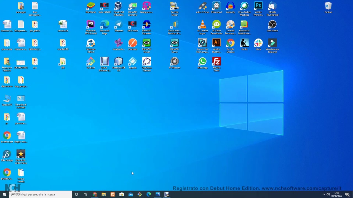The image size is (353, 198).
Task: Select rufus-3.9.exe on the desktop
Action: pos(202,8)
